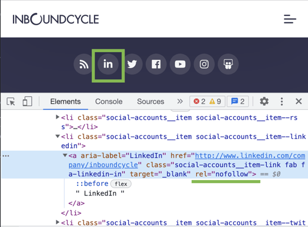The width and height of the screenshot is (308, 227).
Task: Open the Instagram social icon
Action: pyautogui.click(x=204, y=64)
